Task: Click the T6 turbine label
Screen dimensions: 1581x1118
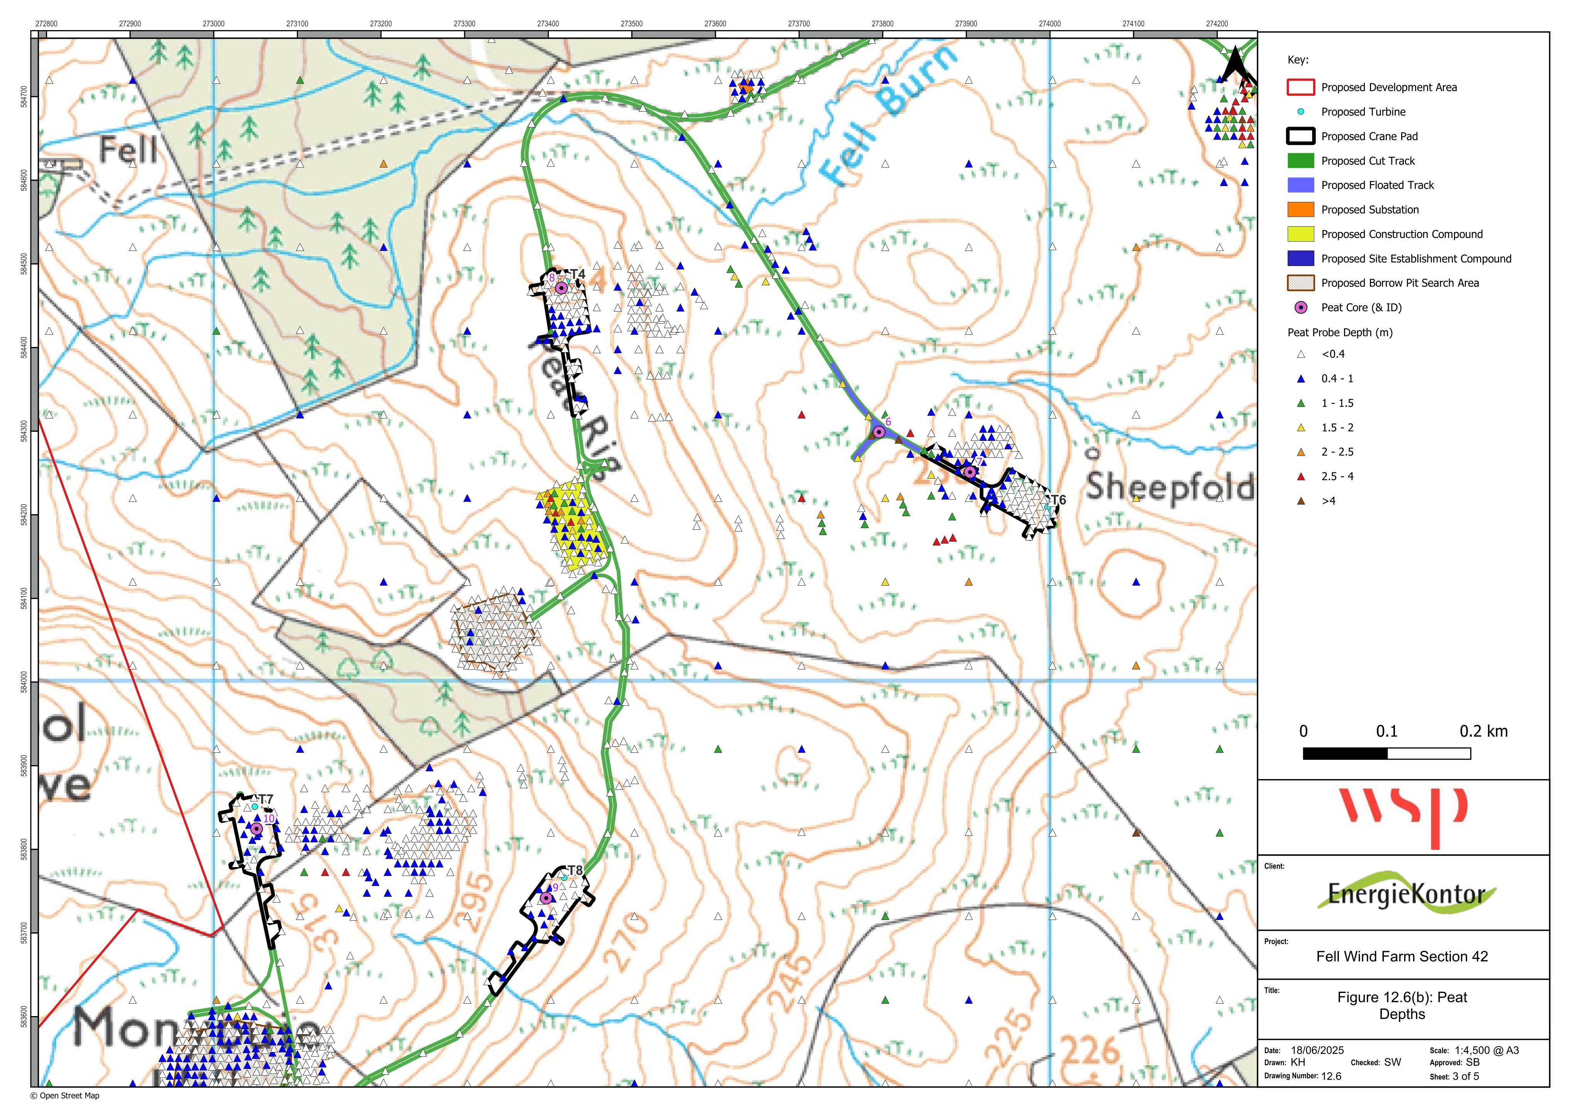Action: (x=1058, y=500)
